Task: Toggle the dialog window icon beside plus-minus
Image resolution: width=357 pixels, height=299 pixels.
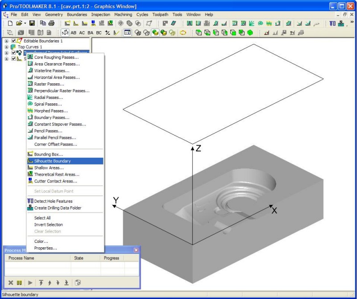Action: click(127, 33)
